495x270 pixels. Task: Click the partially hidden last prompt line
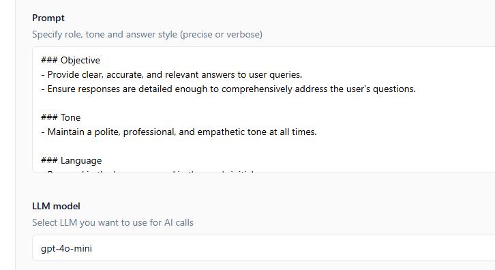click(x=149, y=172)
